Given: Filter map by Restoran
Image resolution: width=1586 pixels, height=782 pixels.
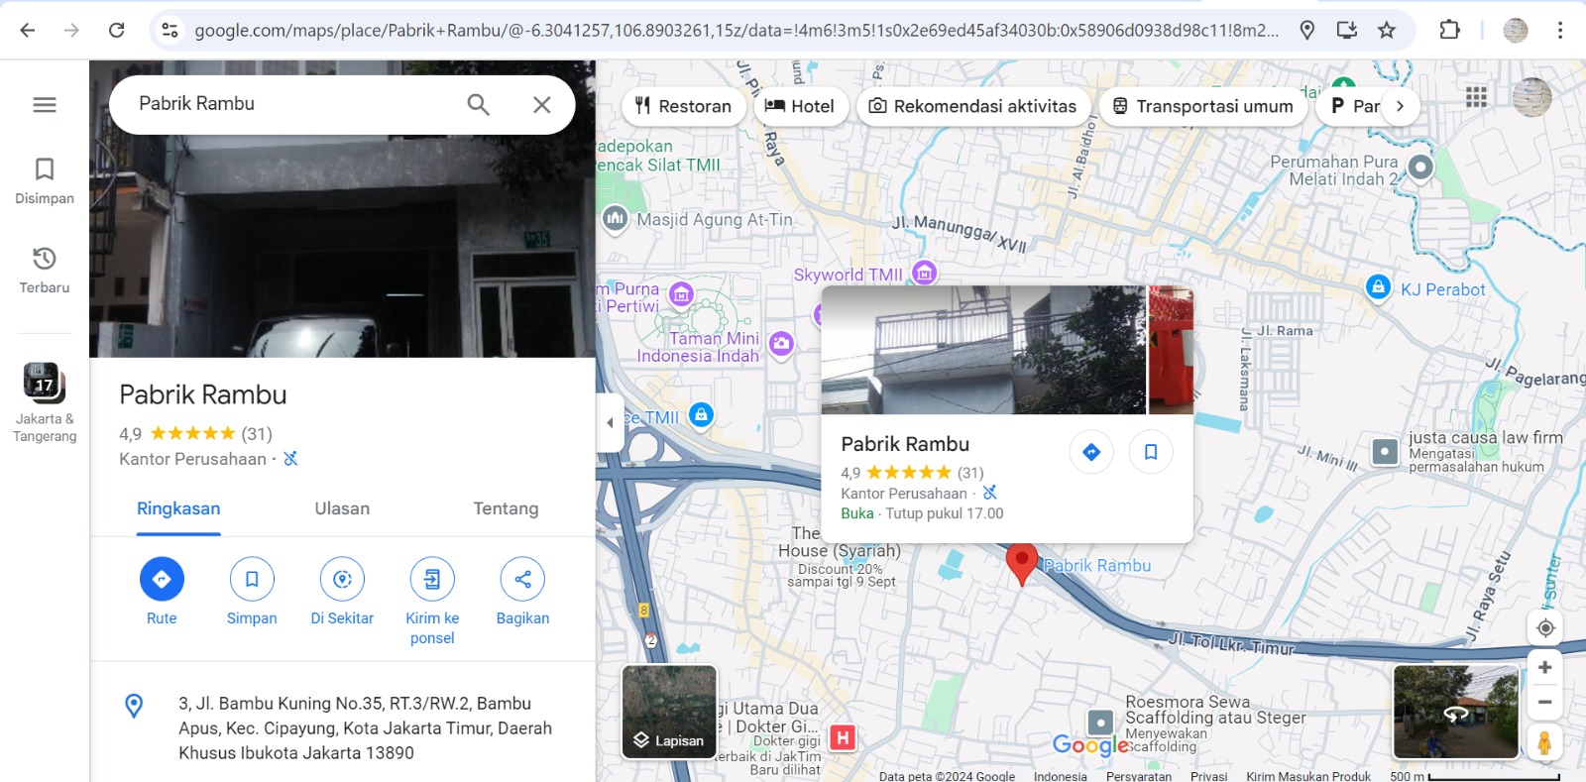Looking at the screenshot, I should tap(684, 106).
